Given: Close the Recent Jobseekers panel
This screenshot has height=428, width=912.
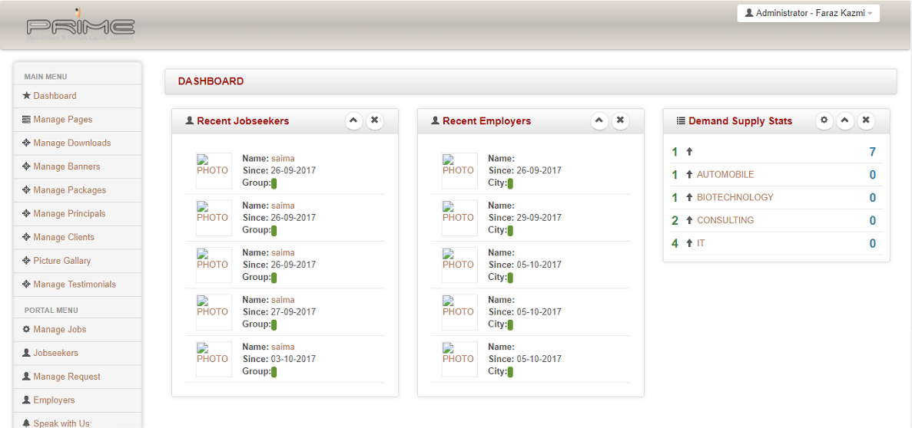Looking at the screenshot, I should tap(374, 120).
